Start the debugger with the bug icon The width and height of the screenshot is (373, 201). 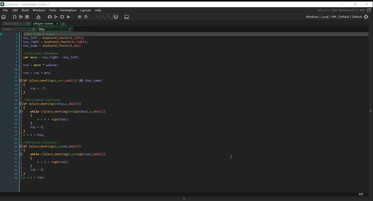coord(49,17)
